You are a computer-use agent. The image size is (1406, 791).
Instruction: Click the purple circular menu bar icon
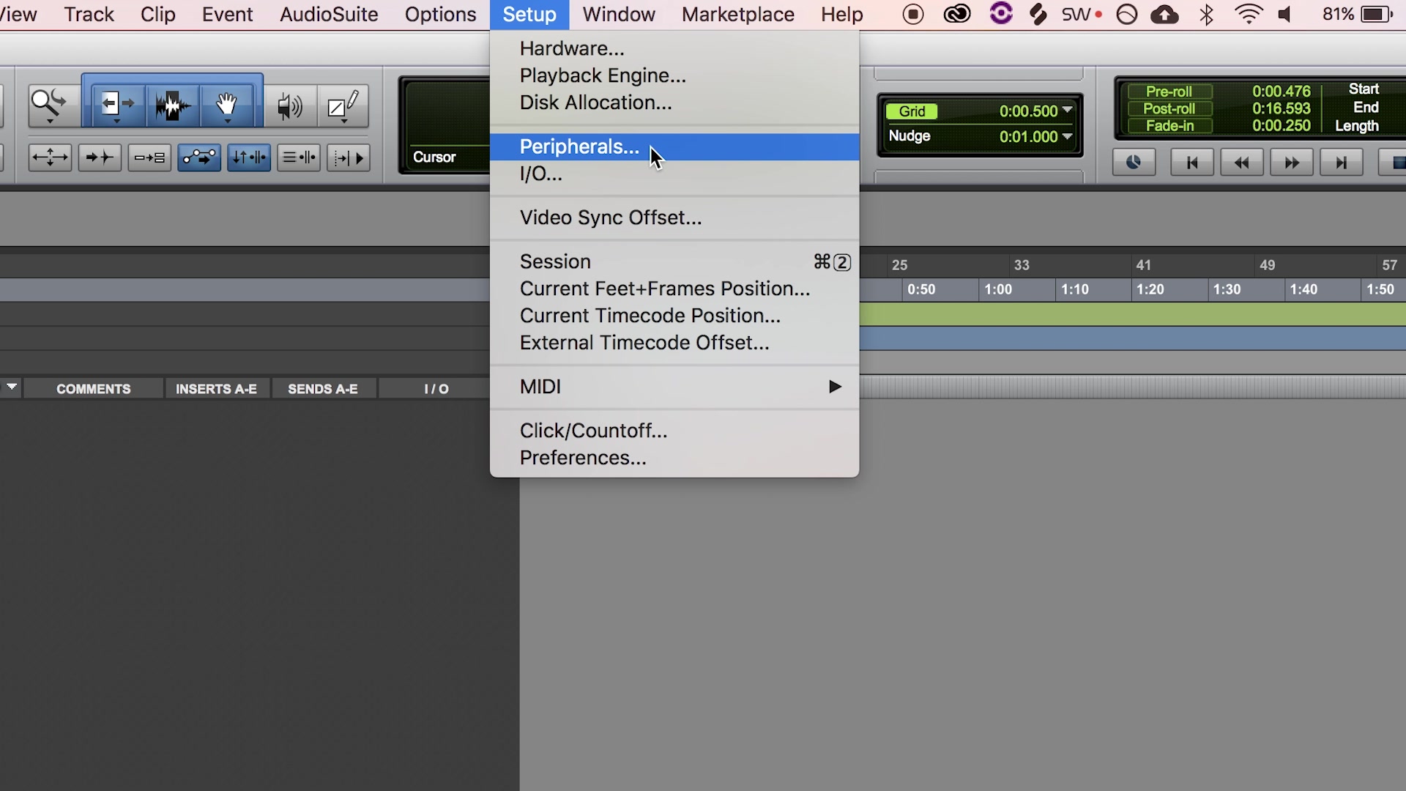click(x=1000, y=14)
